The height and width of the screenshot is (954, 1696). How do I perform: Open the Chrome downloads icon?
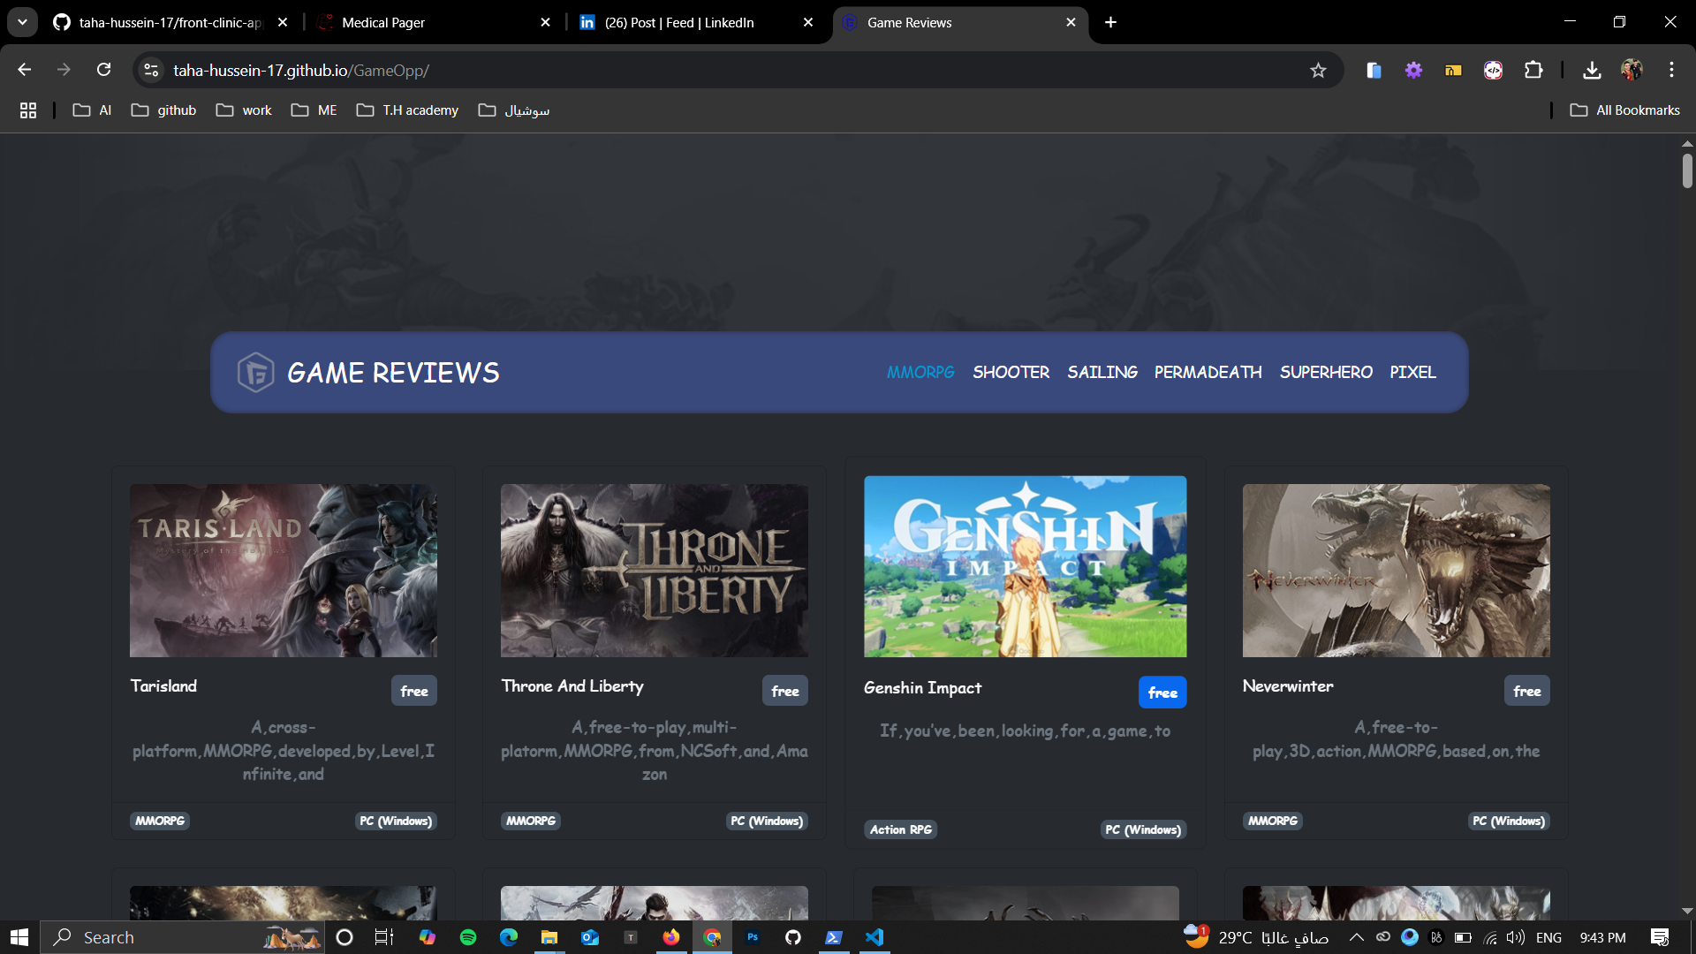[1592, 71]
